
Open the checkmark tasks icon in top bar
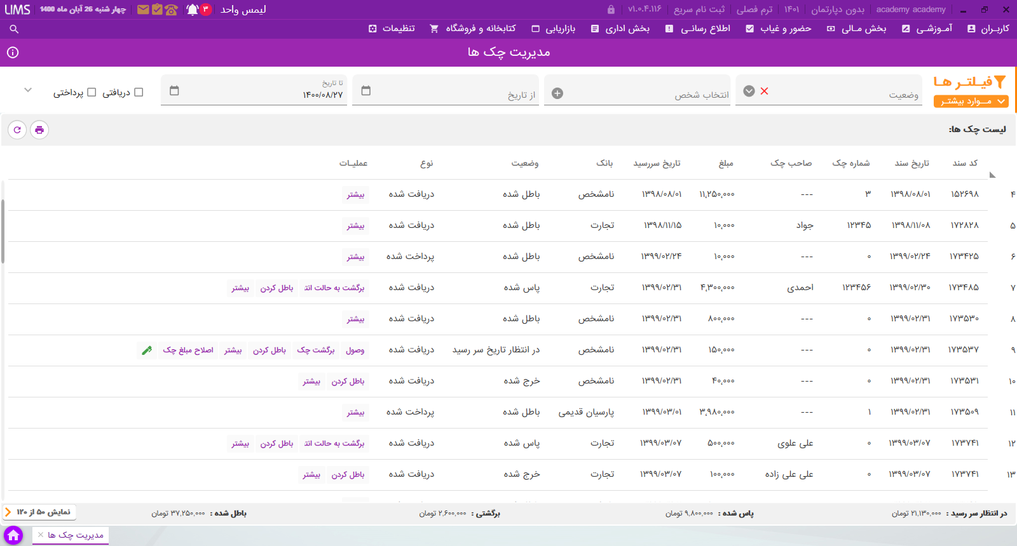(x=157, y=10)
